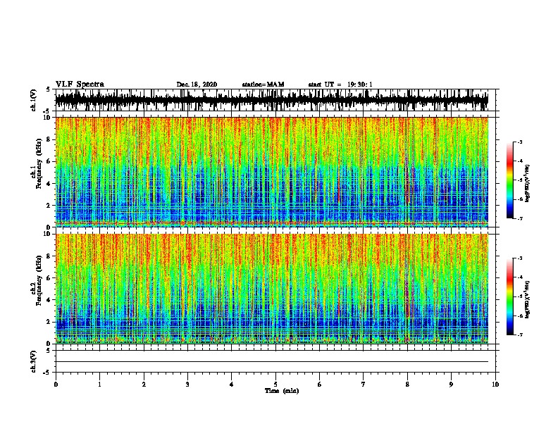The height and width of the screenshot is (431, 558).
Task: Click the "ch.3(V)" axis label
Action: point(34,361)
